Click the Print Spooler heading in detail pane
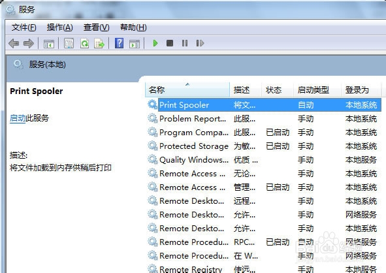386x273 pixels. pyautogui.click(x=36, y=91)
